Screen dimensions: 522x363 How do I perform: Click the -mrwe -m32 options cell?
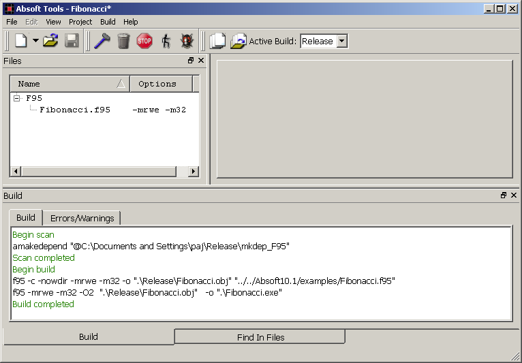159,110
